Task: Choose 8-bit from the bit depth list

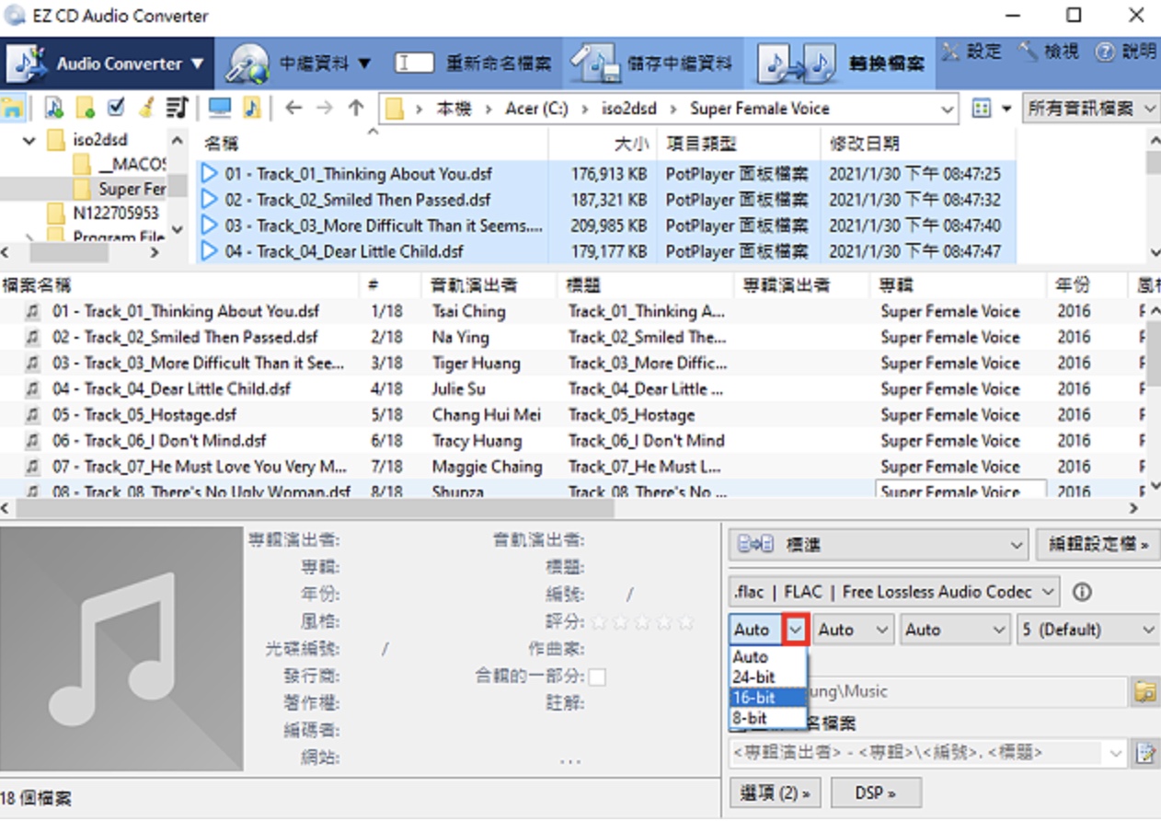Action: [x=768, y=718]
